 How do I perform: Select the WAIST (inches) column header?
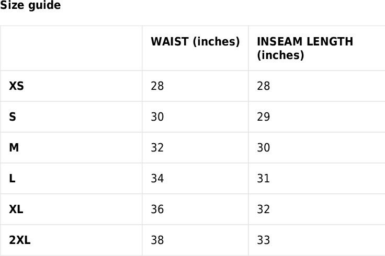(x=195, y=41)
